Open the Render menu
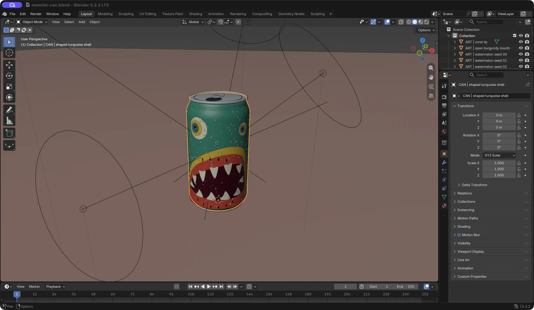Viewport: 534px width, 310px height. click(x=36, y=14)
